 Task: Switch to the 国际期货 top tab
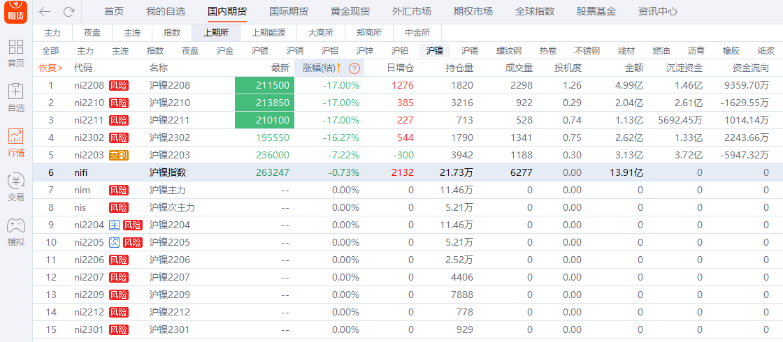click(289, 11)
